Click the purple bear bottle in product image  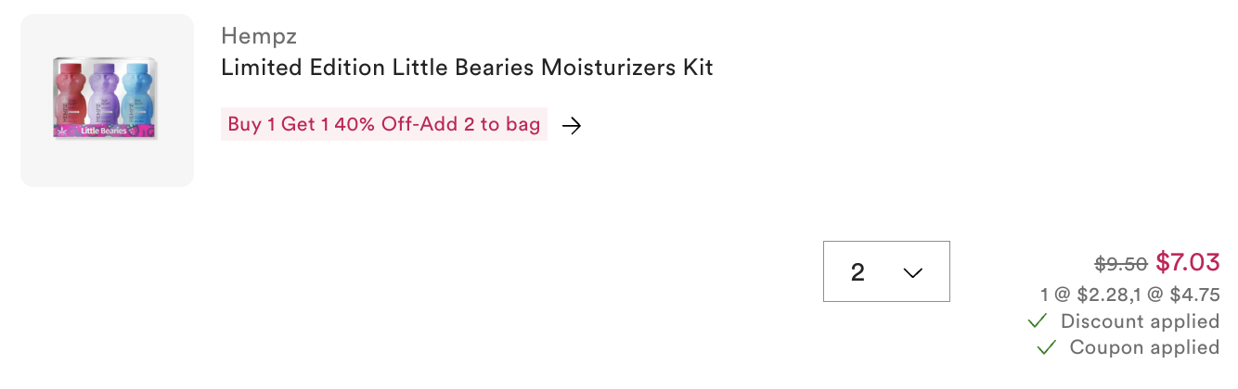[x=101, y=94]
